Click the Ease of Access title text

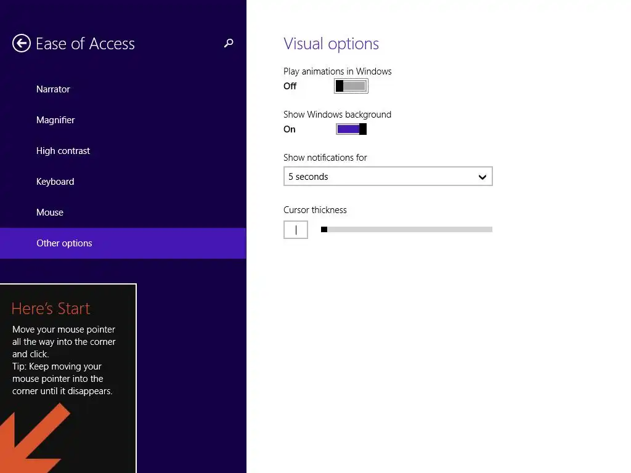click(85, 44)
